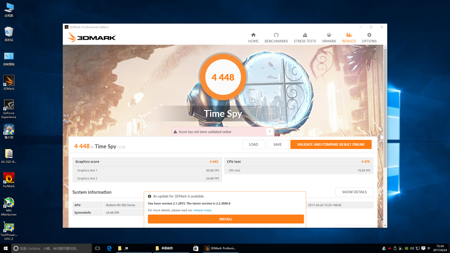Screen dimensions: 450x253
Task: Click the orange INSTALL update button
Action: tap(226, 219)
